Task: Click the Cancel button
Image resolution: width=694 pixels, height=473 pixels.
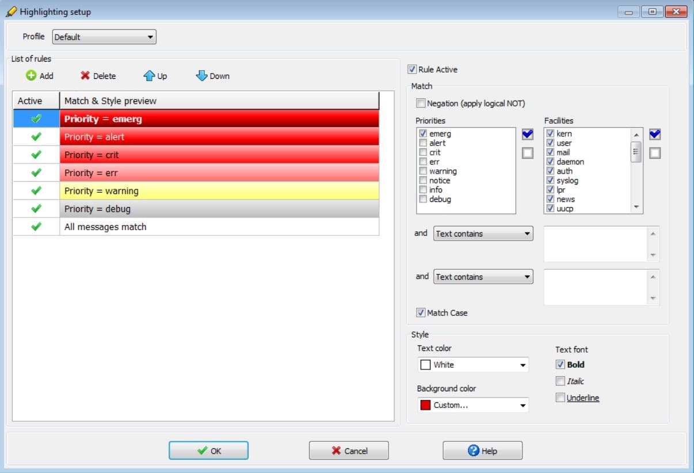Action: [x=349, y=451]
